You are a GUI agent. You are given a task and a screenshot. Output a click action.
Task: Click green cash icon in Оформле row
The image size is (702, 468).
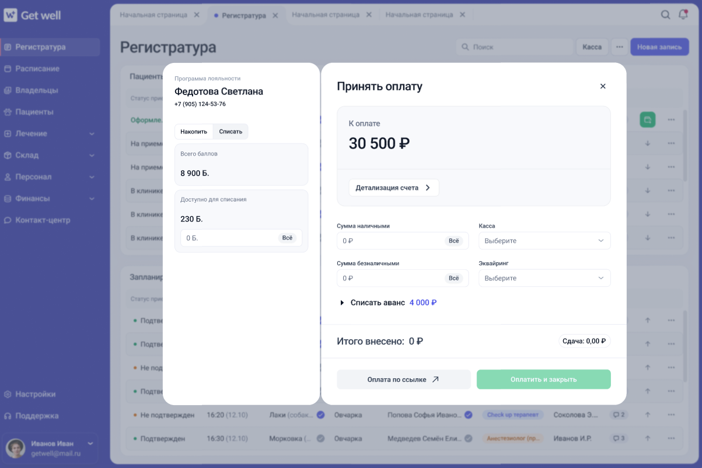647,119
